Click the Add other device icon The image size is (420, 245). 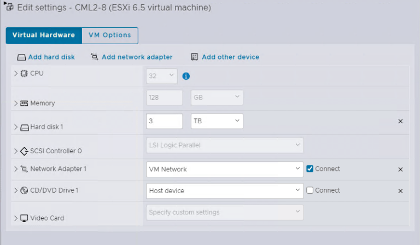[194, 57]
